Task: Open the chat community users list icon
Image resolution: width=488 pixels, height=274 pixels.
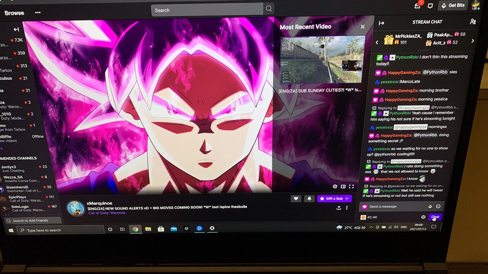Action: tap(473, 22)
